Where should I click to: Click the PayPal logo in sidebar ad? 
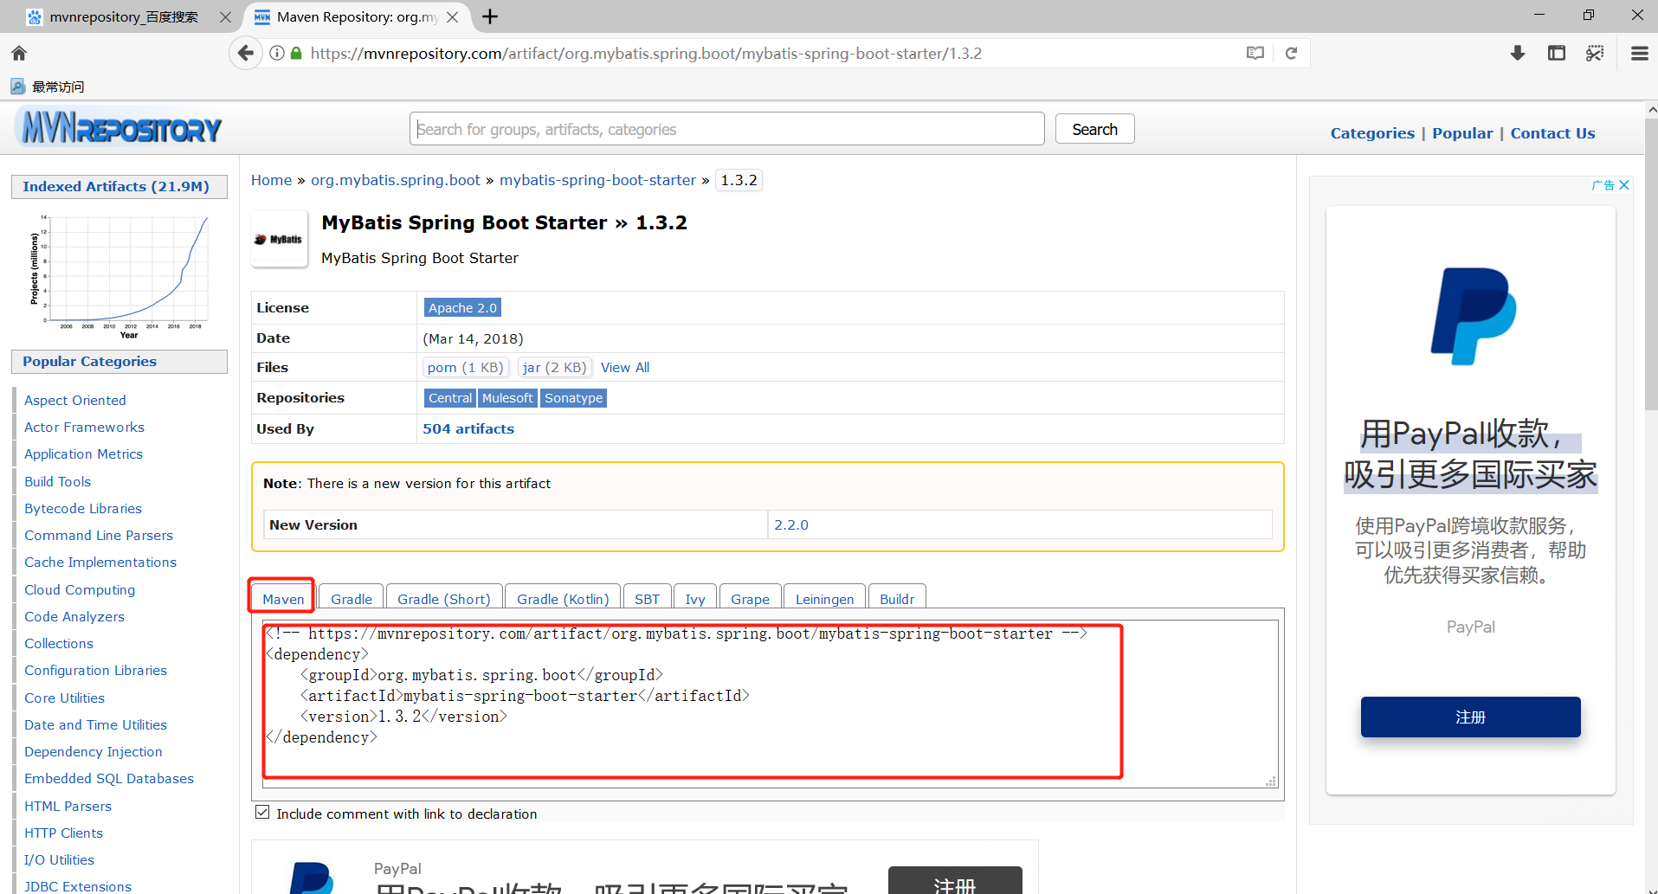[1473, 316]
